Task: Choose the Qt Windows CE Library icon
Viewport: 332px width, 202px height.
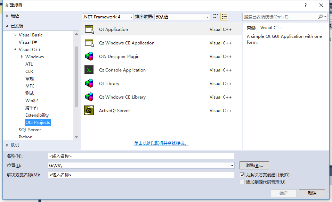Action: pyautogui.click(x=89, y=97)
